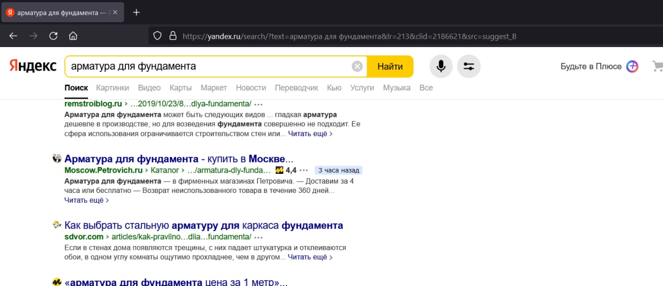Click the Будьте в Плюсе link
663x286 pixels.
tap(591, 66)
